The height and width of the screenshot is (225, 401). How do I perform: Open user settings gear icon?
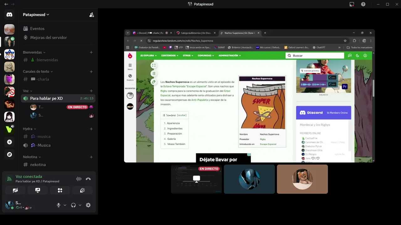tap(88, 205)
